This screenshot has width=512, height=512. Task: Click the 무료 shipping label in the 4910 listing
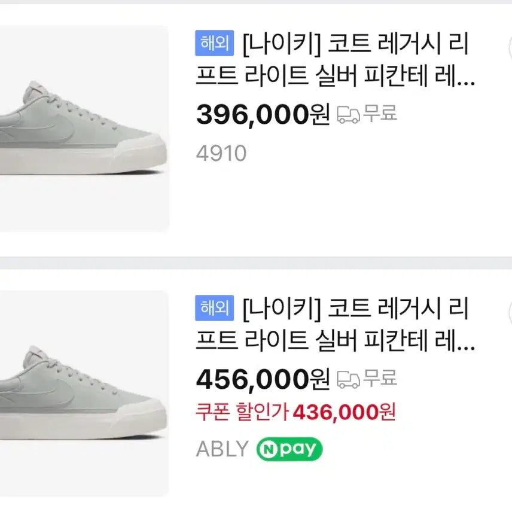tap(380, 114)
